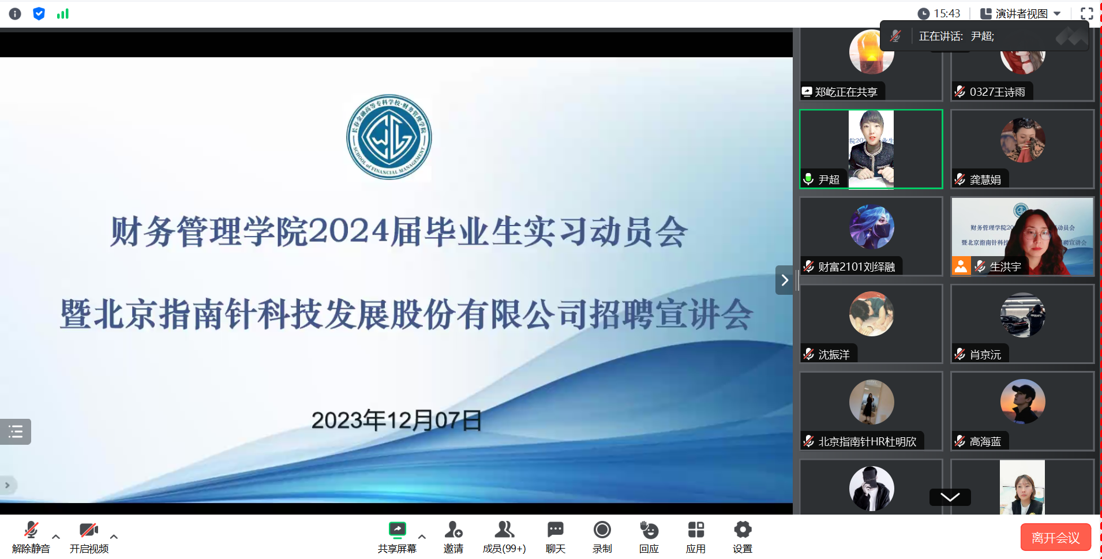Start sharing with 共享屏幕
The width and height of the screenshot is (1102, 559).
click(397, 537)
